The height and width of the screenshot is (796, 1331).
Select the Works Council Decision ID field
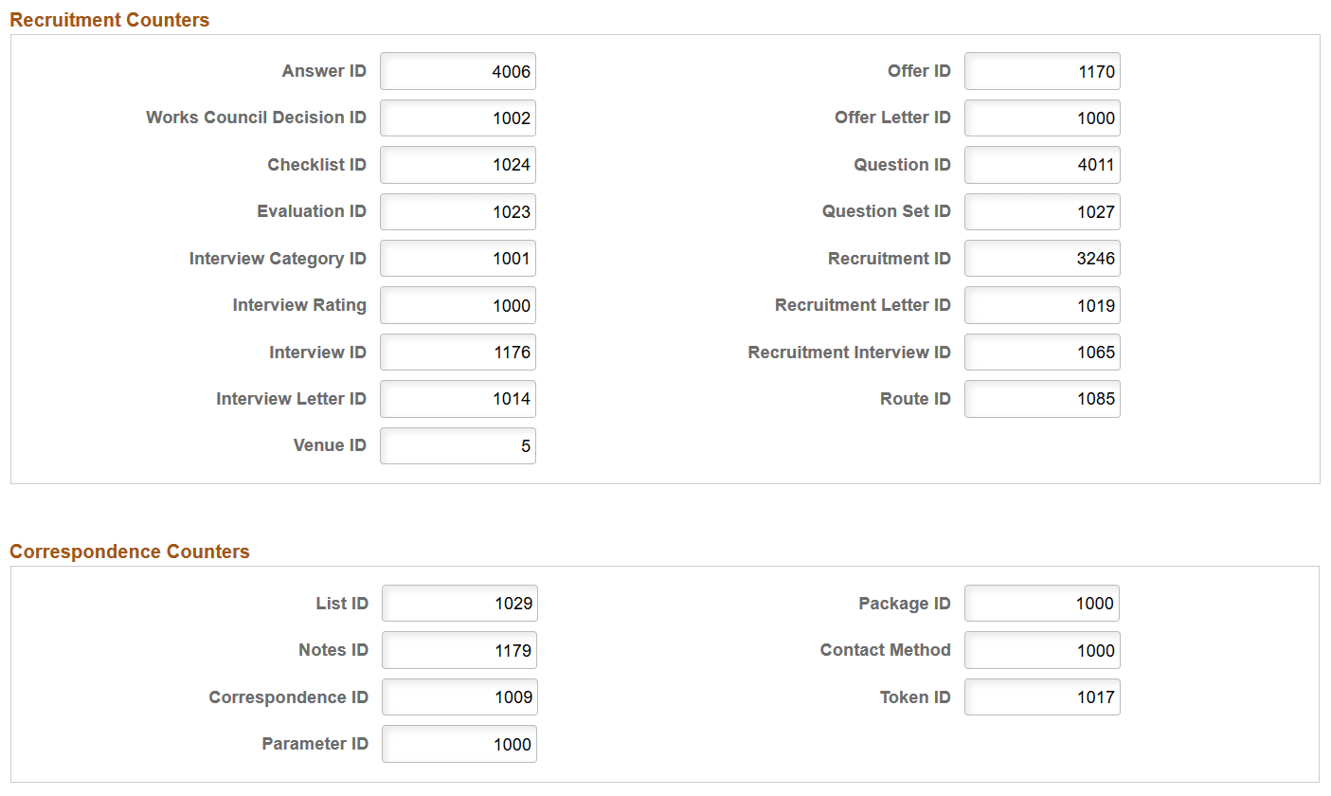click(458, 118)
